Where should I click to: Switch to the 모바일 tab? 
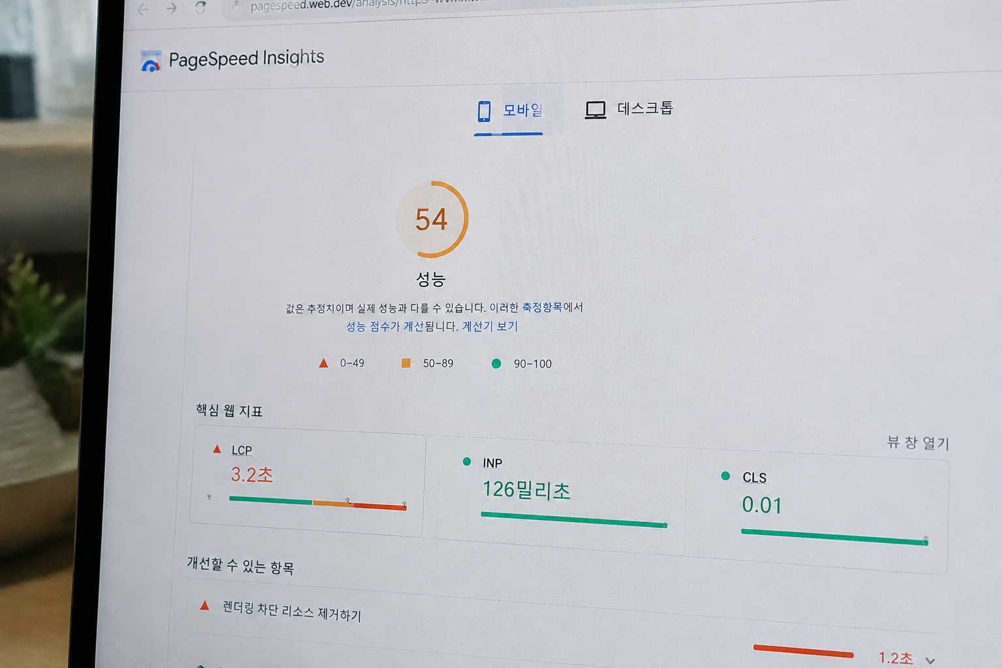pos(509,112)
